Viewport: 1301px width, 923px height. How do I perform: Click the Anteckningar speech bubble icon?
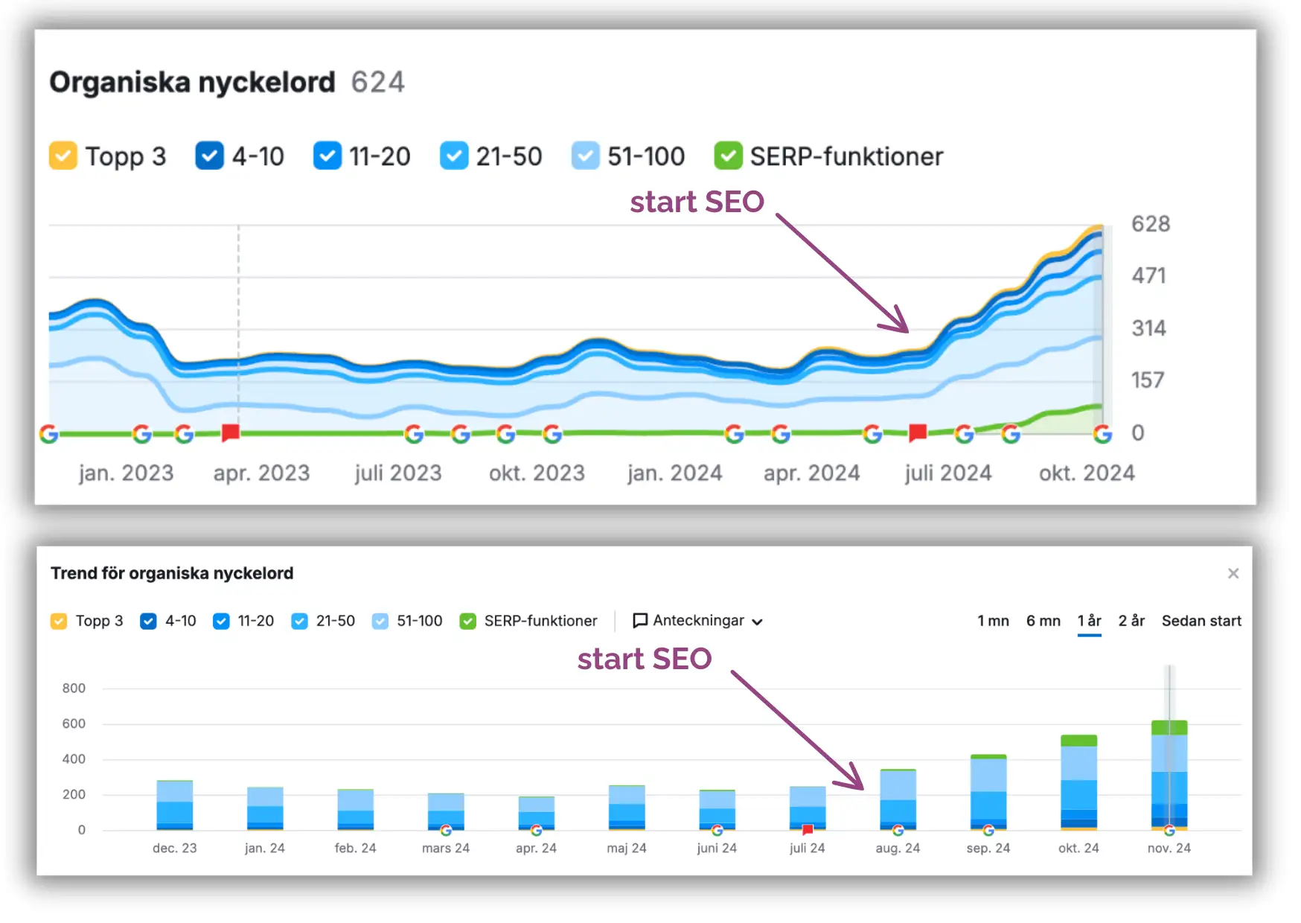coord(639,621)
